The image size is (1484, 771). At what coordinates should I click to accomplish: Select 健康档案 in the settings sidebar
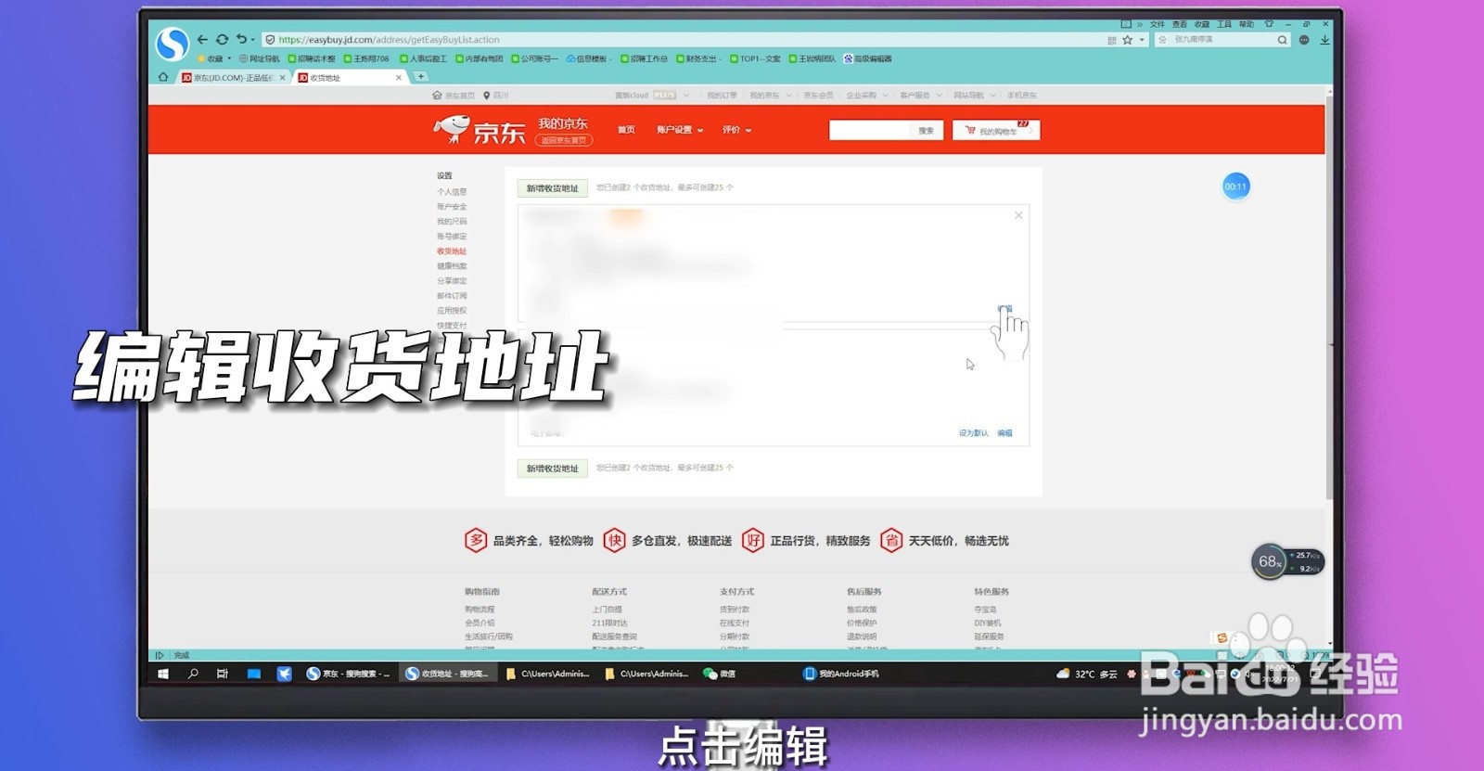point(452,266)
